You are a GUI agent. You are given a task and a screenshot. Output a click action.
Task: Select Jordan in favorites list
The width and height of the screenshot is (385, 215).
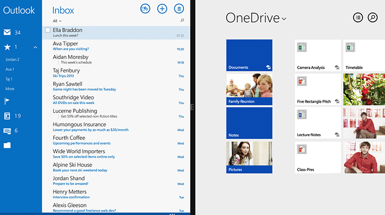click(x=12, y=60)
